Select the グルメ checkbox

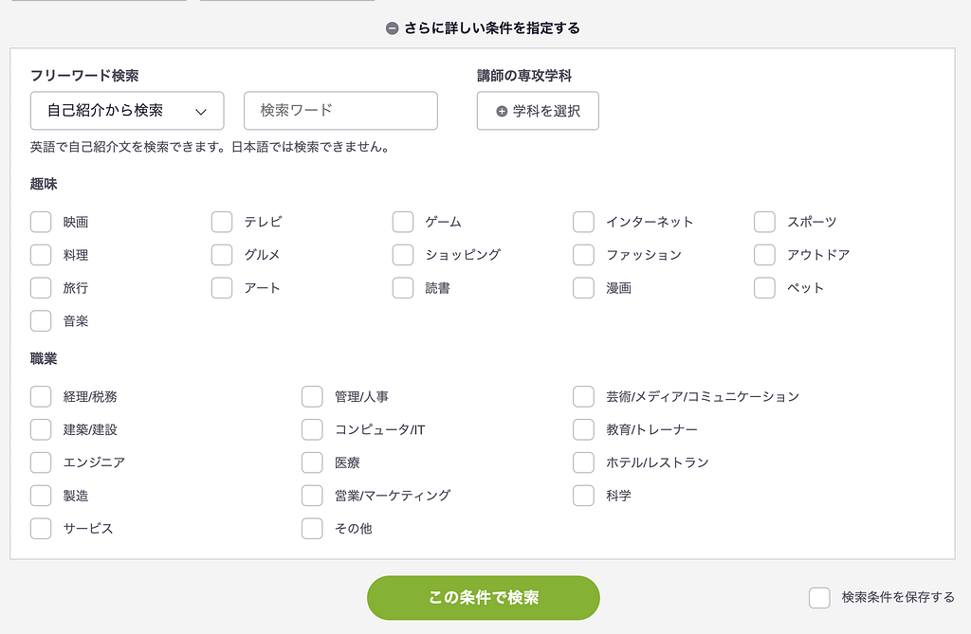222,255
